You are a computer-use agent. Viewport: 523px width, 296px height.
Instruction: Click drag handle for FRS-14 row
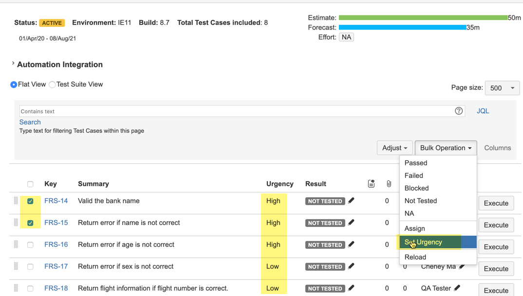(x=16, y=201)
